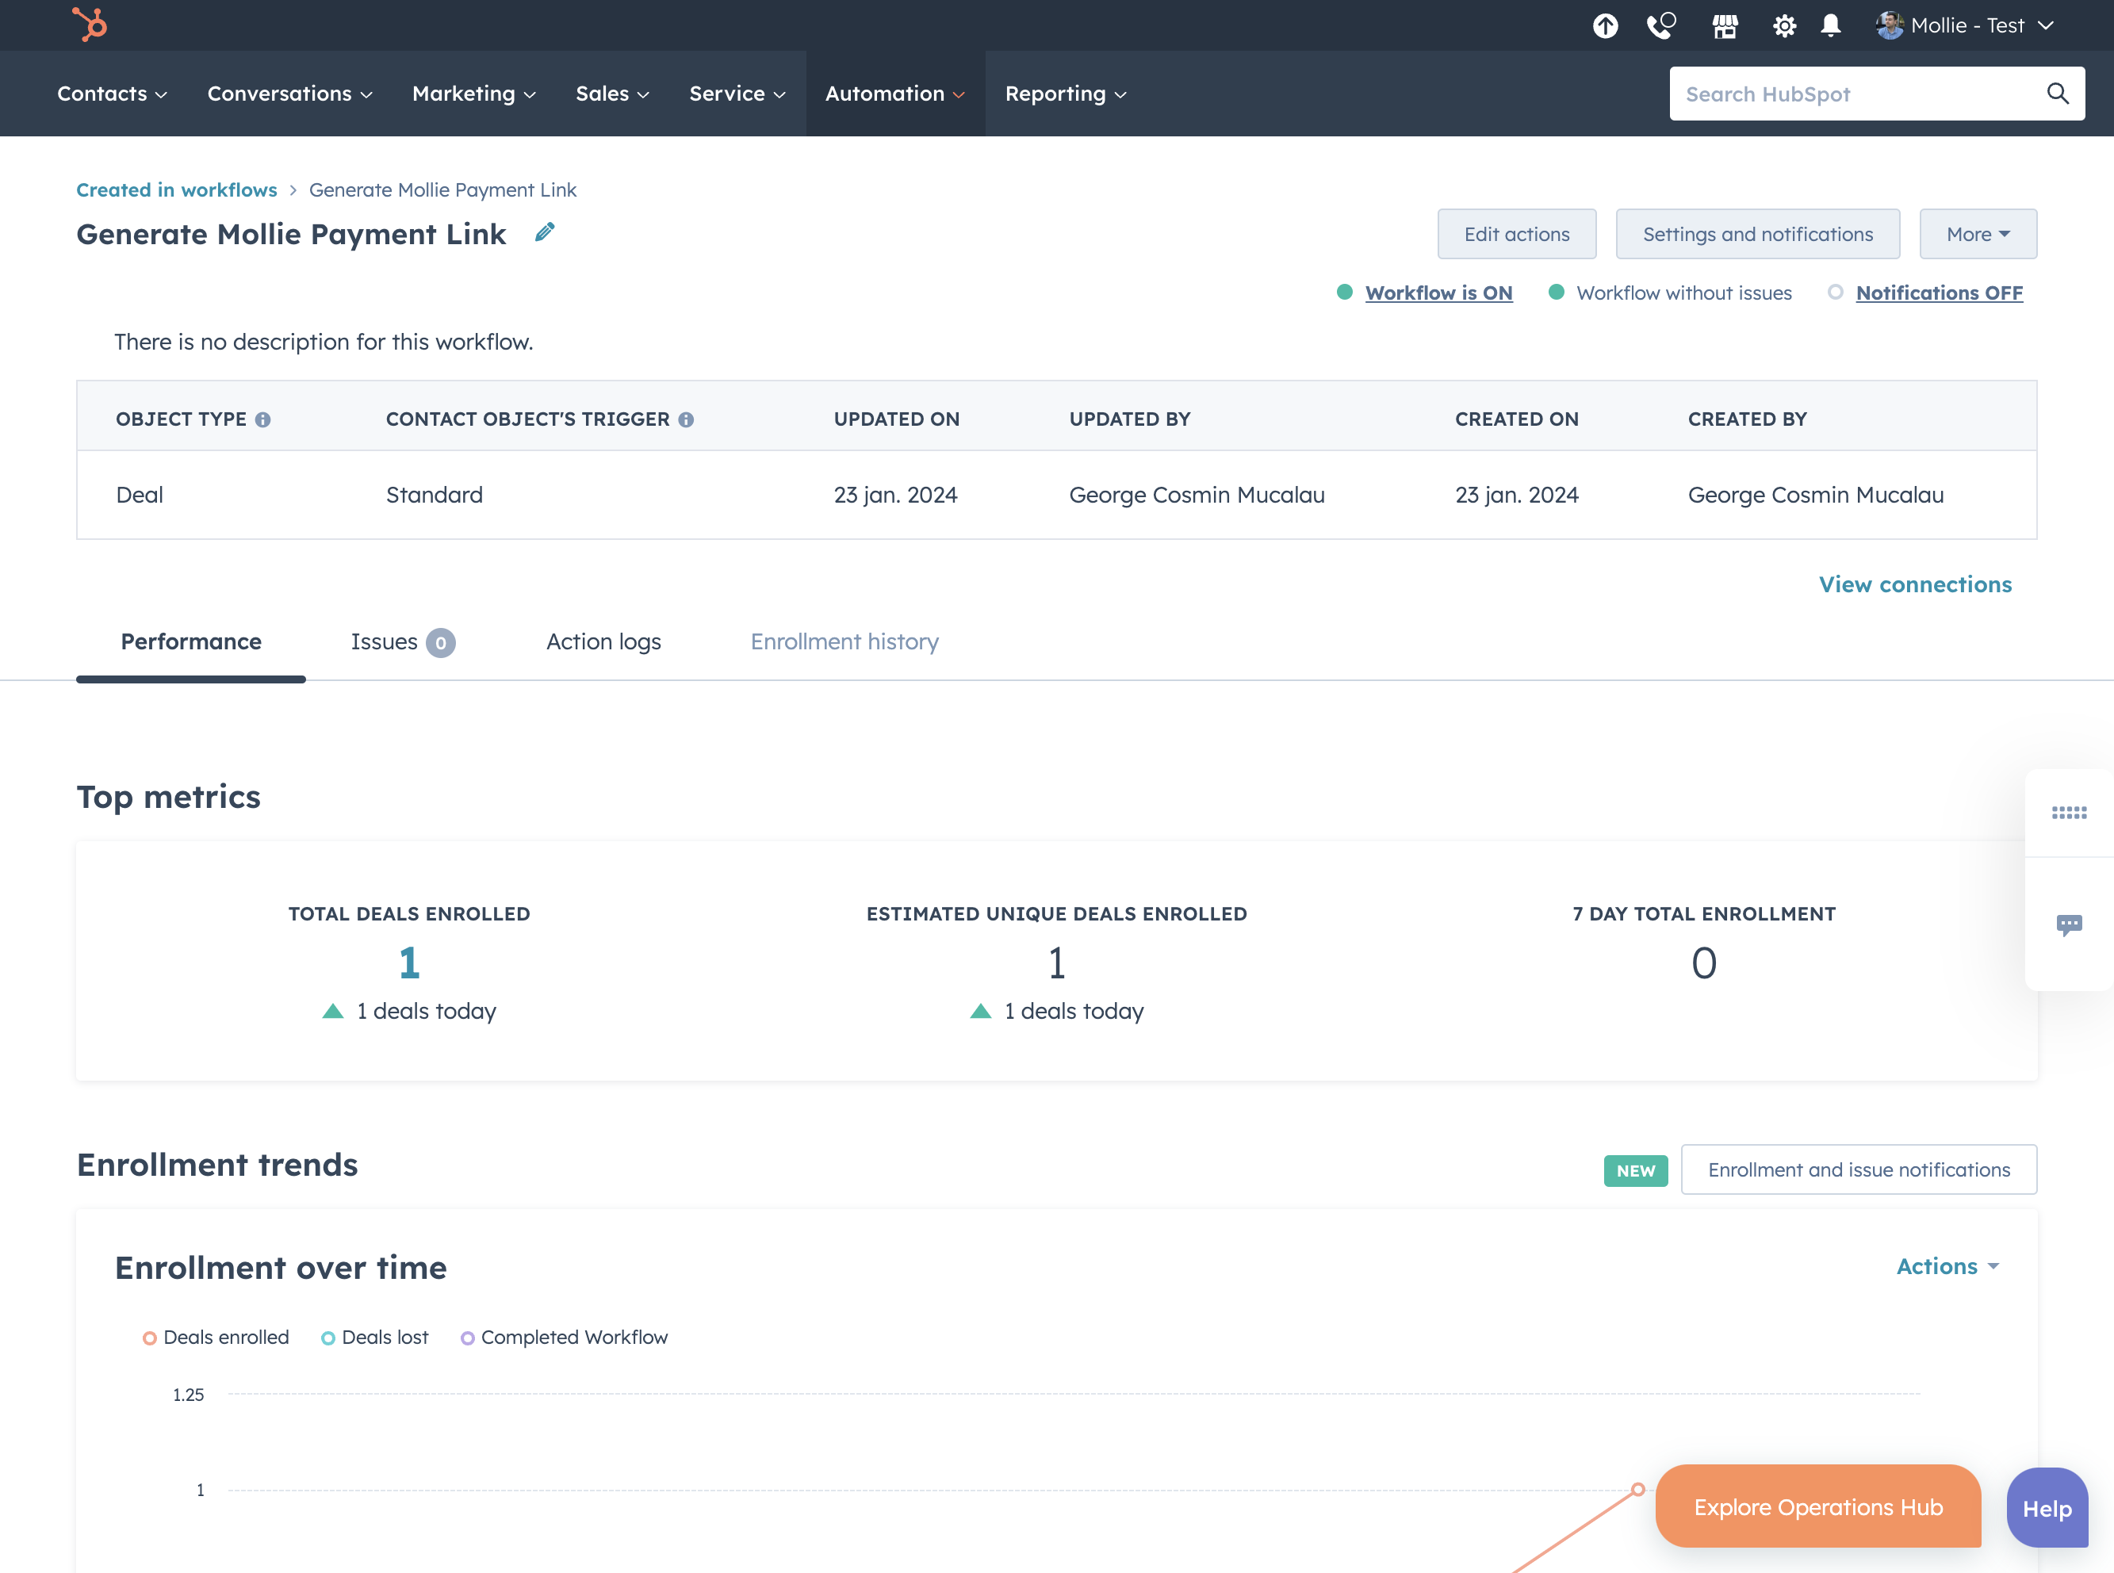Open the dotted grid side panel icon
The width and height of the screenshot is (2114, 1573).
2070,812
